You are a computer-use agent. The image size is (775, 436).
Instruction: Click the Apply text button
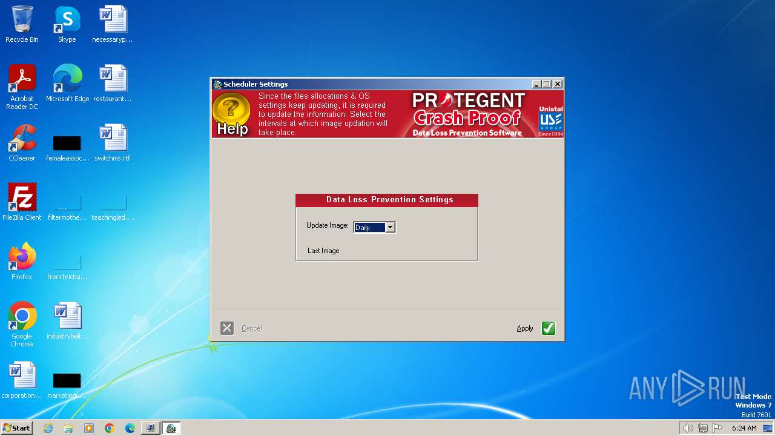525,328
